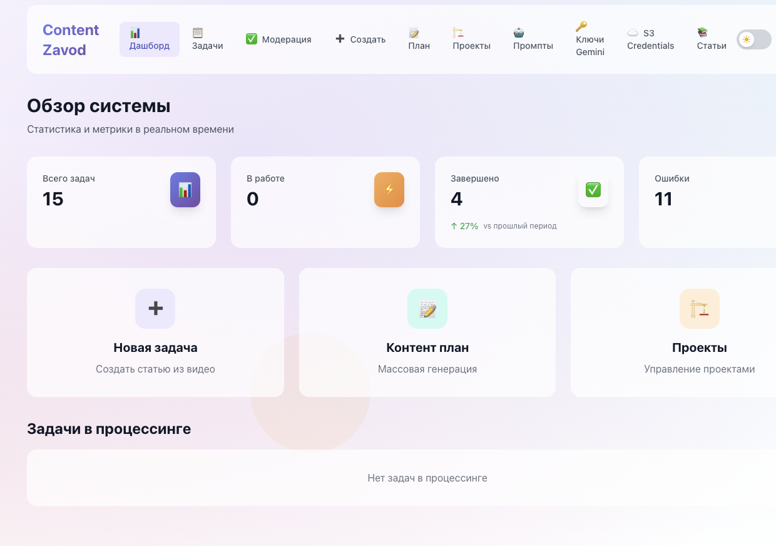Click the Ошибки value 11
Image resolution: width=776 pixels, height=546 pixels.
[663, 199]
